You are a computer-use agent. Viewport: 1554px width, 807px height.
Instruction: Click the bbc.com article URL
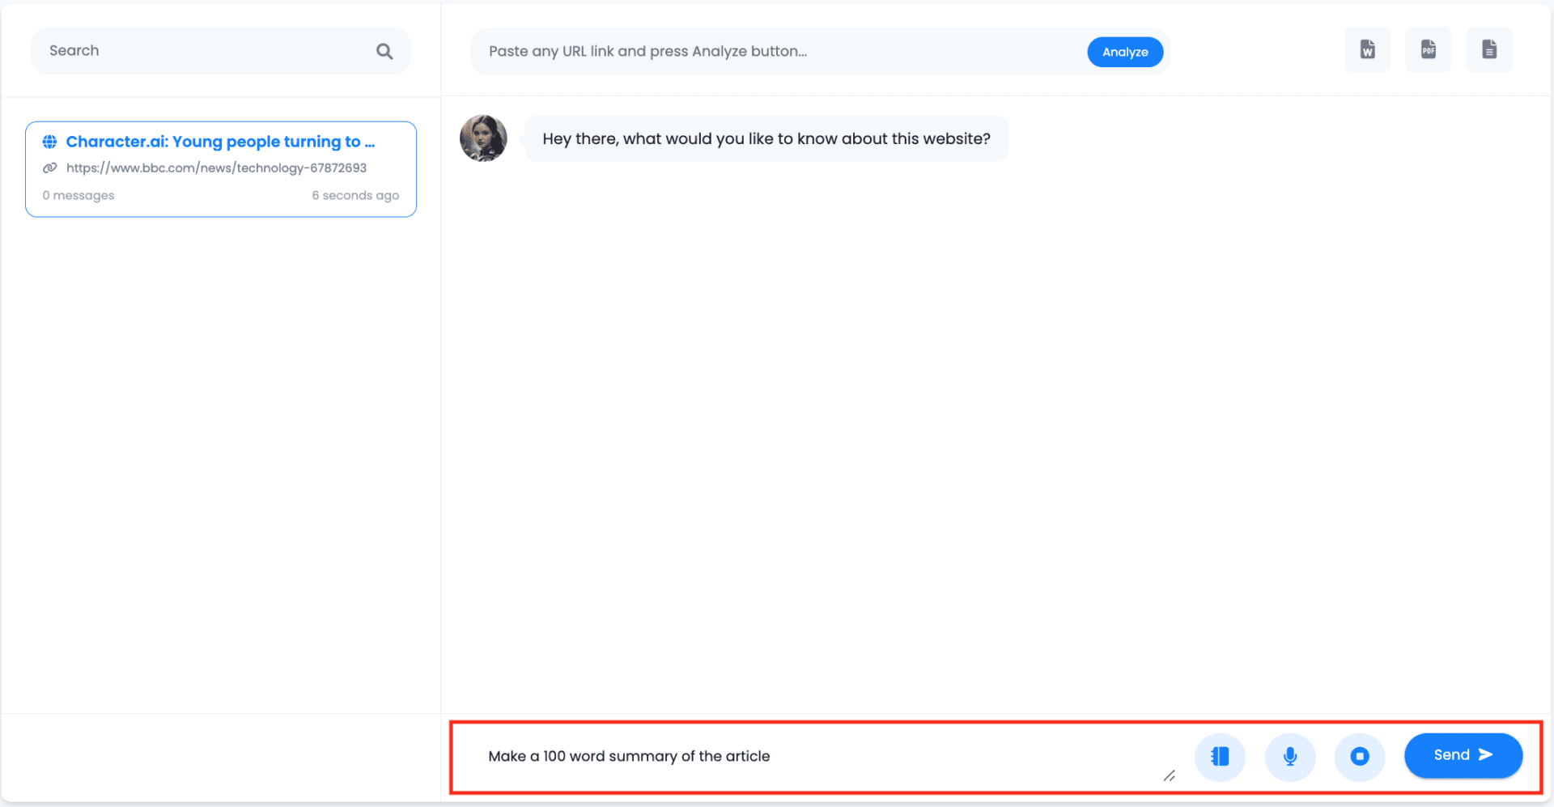(x=216, y=168)
